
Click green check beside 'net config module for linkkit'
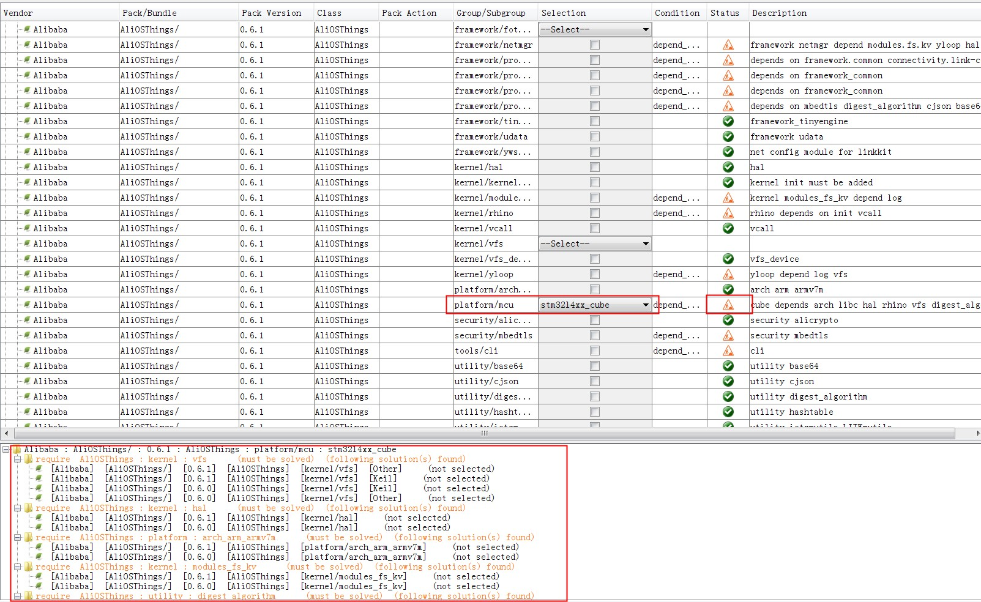point(728,152)
